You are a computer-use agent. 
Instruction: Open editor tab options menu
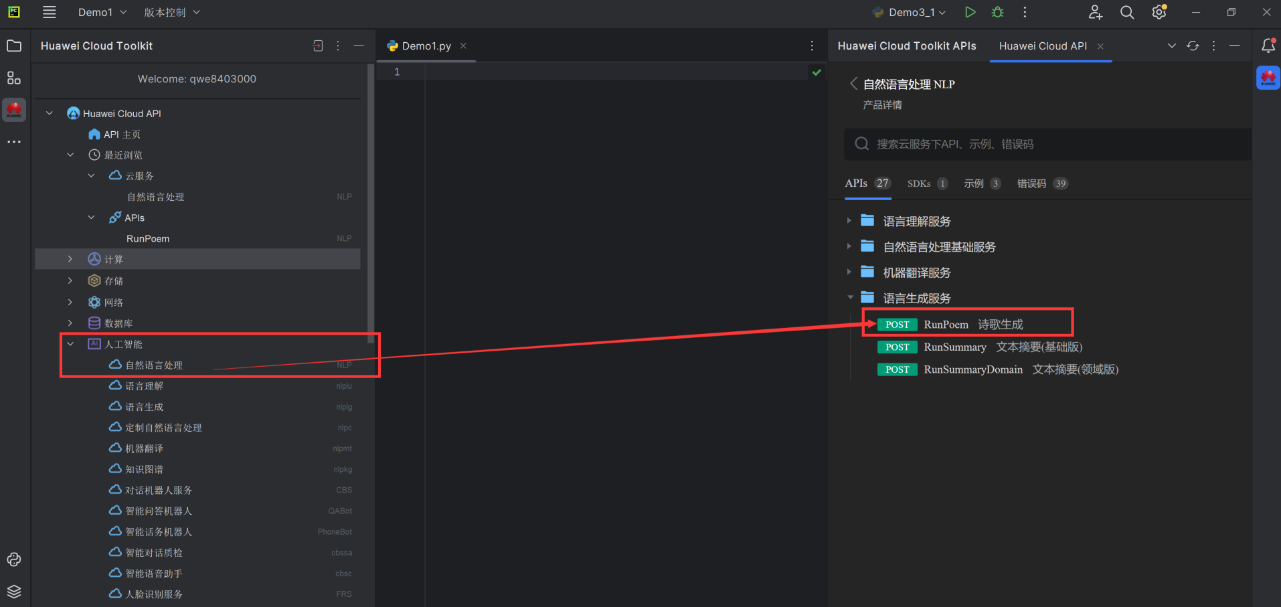click(x=812, y=46)
